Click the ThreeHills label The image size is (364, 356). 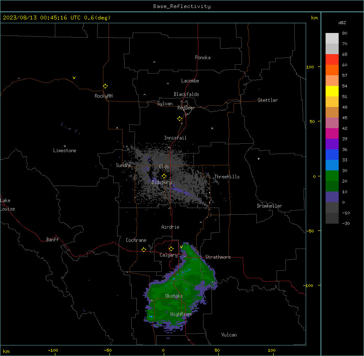click(227, 177)
